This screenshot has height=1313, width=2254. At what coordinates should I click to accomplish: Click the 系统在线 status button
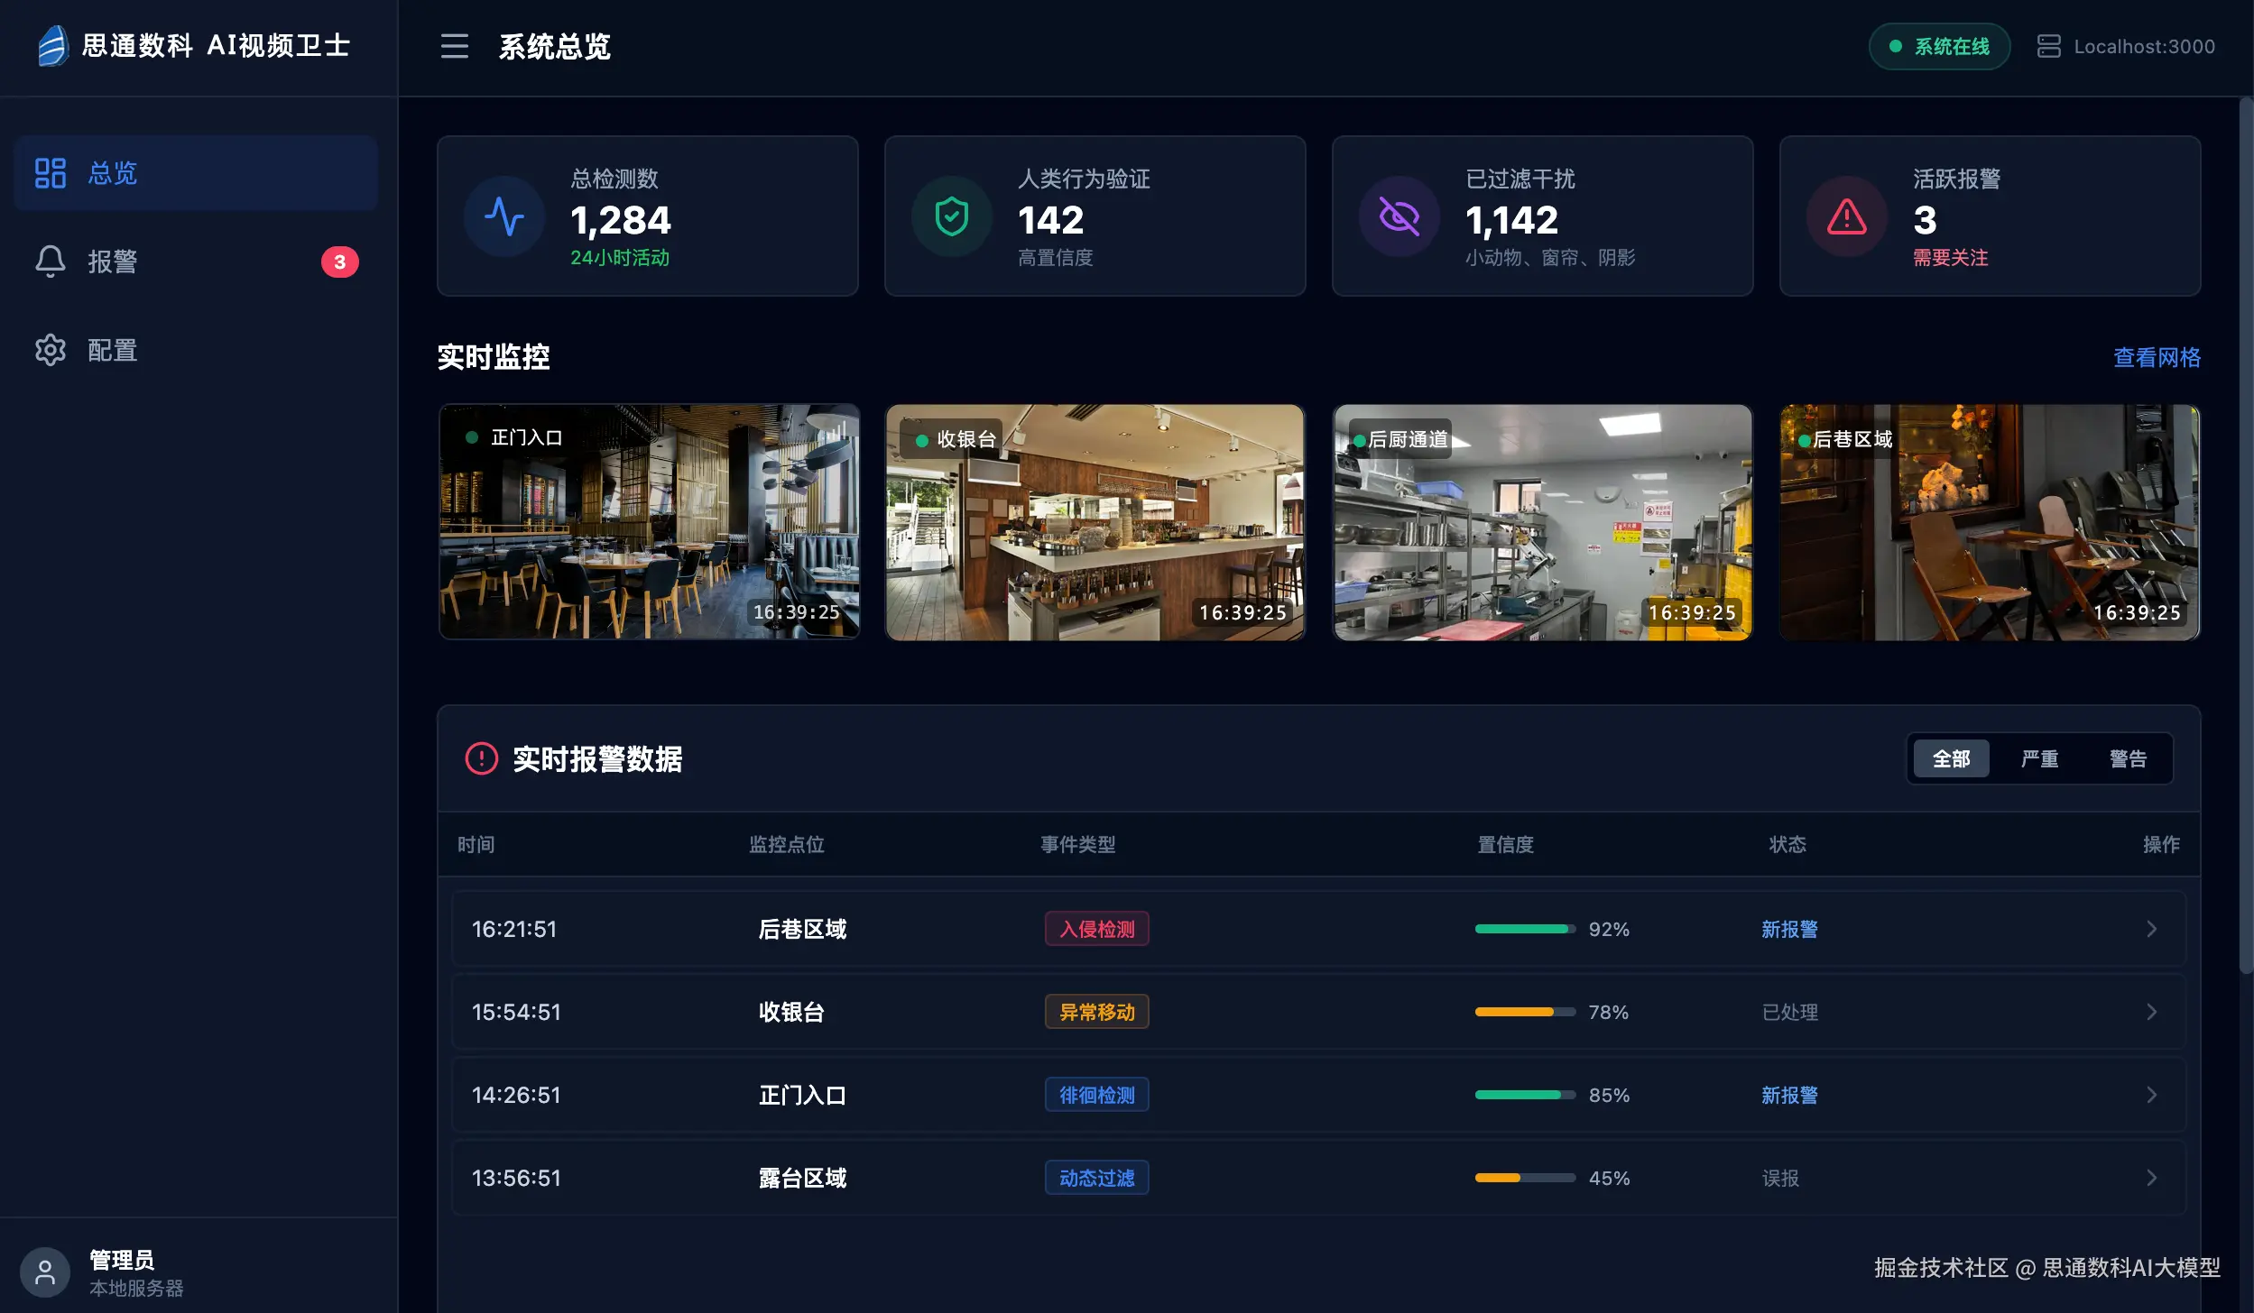1939,46
